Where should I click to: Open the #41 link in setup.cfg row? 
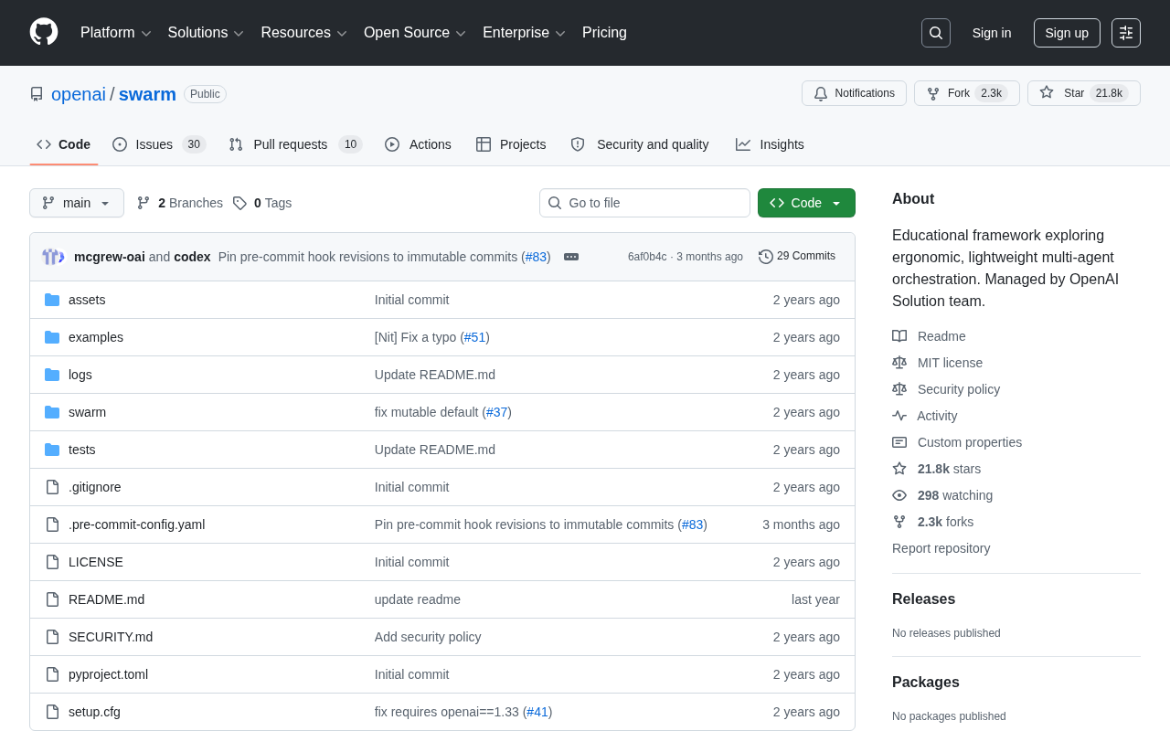(537, 712)
